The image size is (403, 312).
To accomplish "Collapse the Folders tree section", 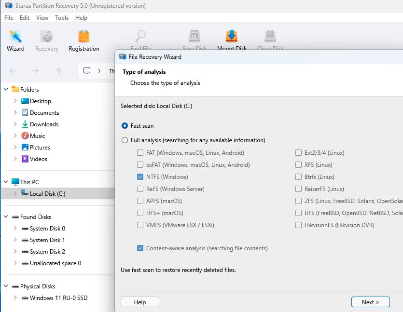I will [6, 89].
